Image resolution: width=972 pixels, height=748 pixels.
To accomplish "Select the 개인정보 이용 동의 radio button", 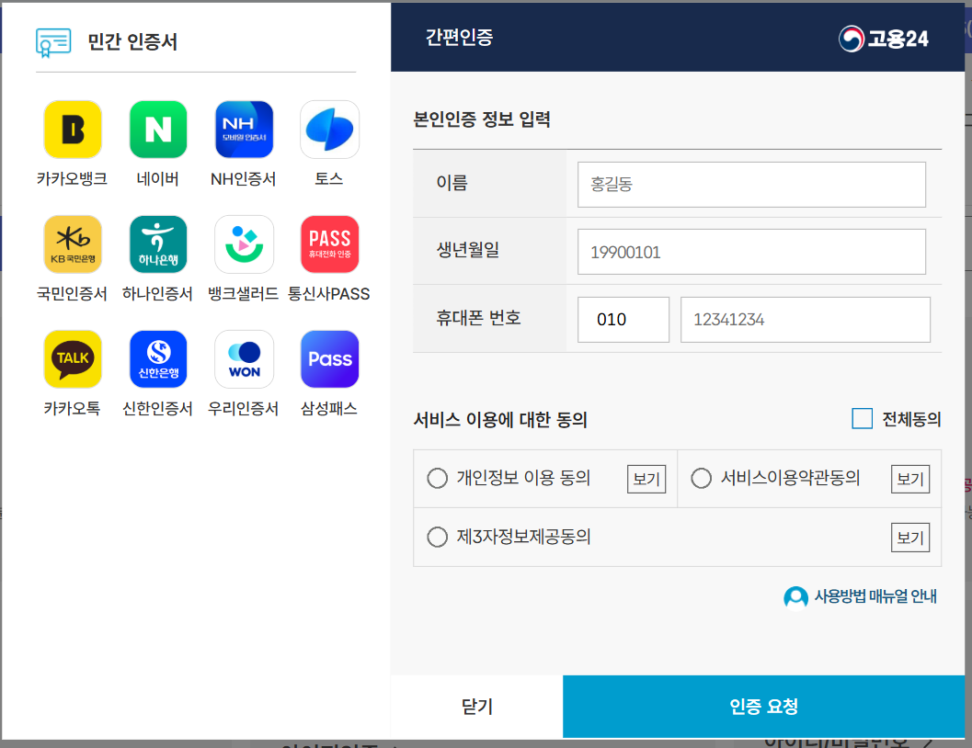I will 437,478.
